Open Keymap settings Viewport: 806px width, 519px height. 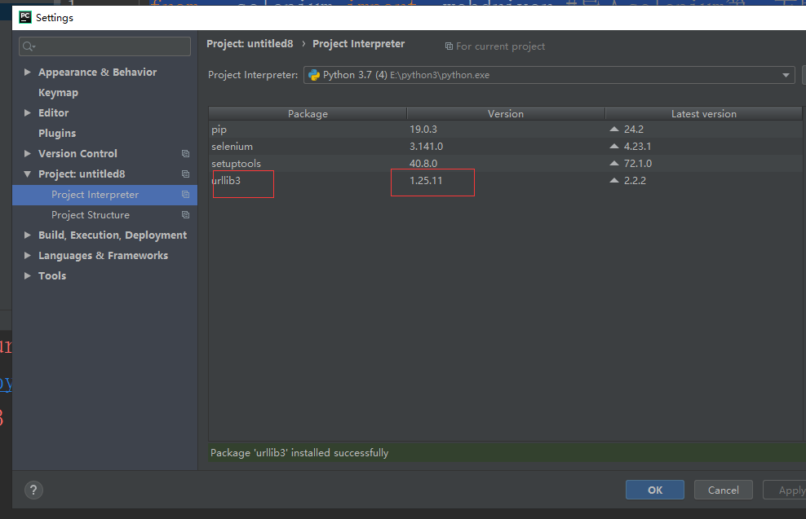[58, 93]
